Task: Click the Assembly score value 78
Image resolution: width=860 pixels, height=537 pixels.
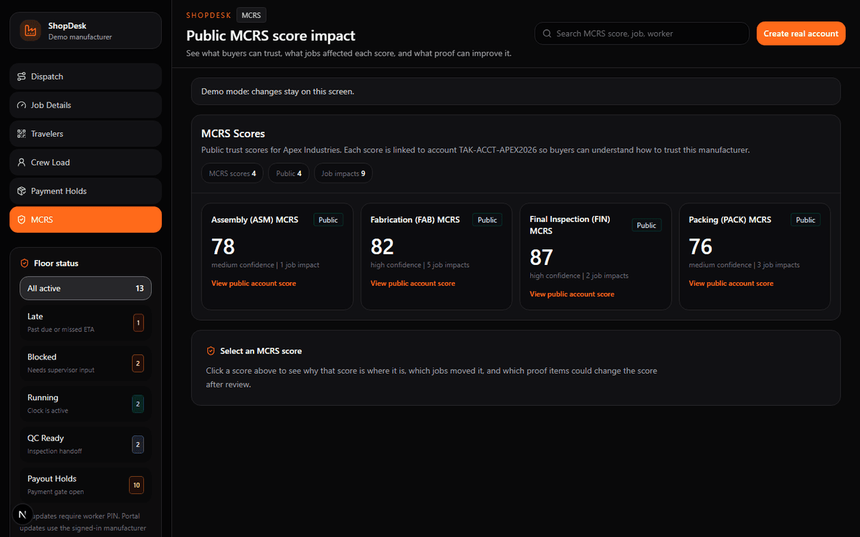Action: tap(223, 246)
